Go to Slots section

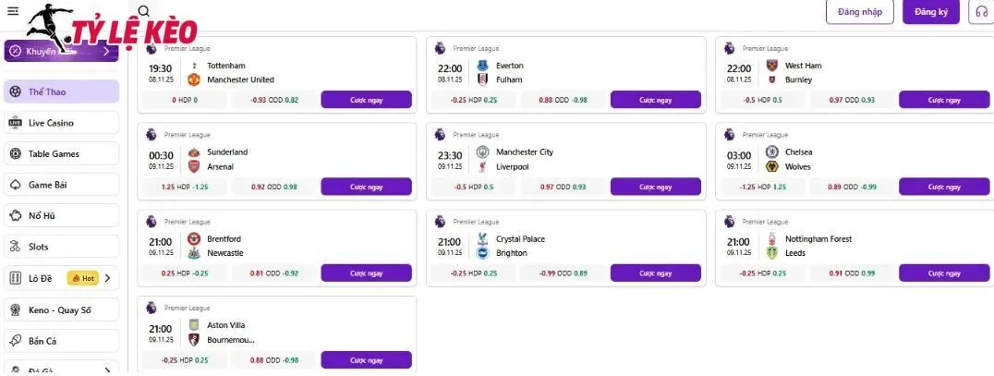[x=61, y=247]
